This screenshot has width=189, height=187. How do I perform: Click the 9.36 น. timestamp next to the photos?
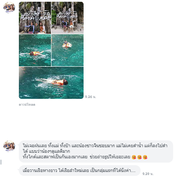pos(90,97)
